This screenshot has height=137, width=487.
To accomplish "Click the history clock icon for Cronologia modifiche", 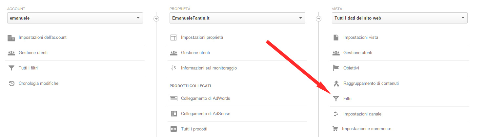I will tap(11, 84).
